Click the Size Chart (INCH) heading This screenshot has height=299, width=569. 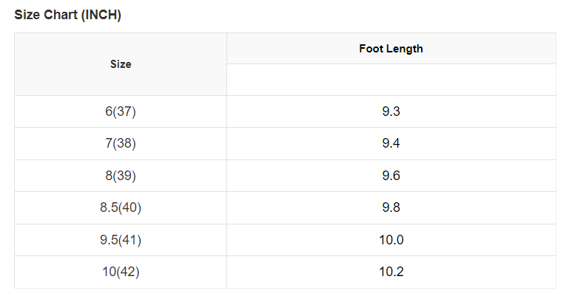pyautogui.click(x=67, y=16)
